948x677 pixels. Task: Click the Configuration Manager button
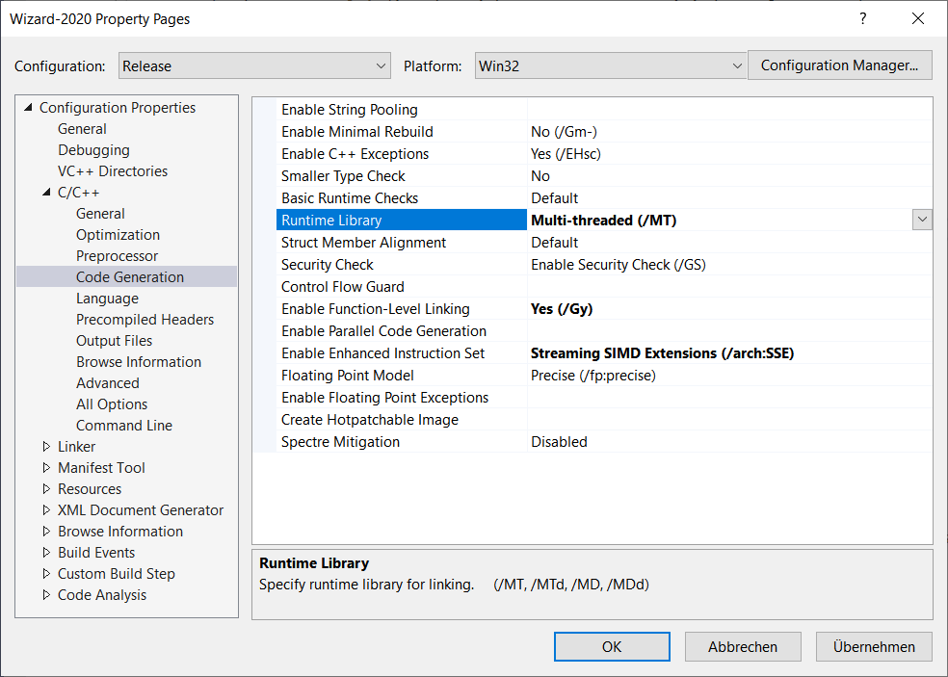pos(839,66)
